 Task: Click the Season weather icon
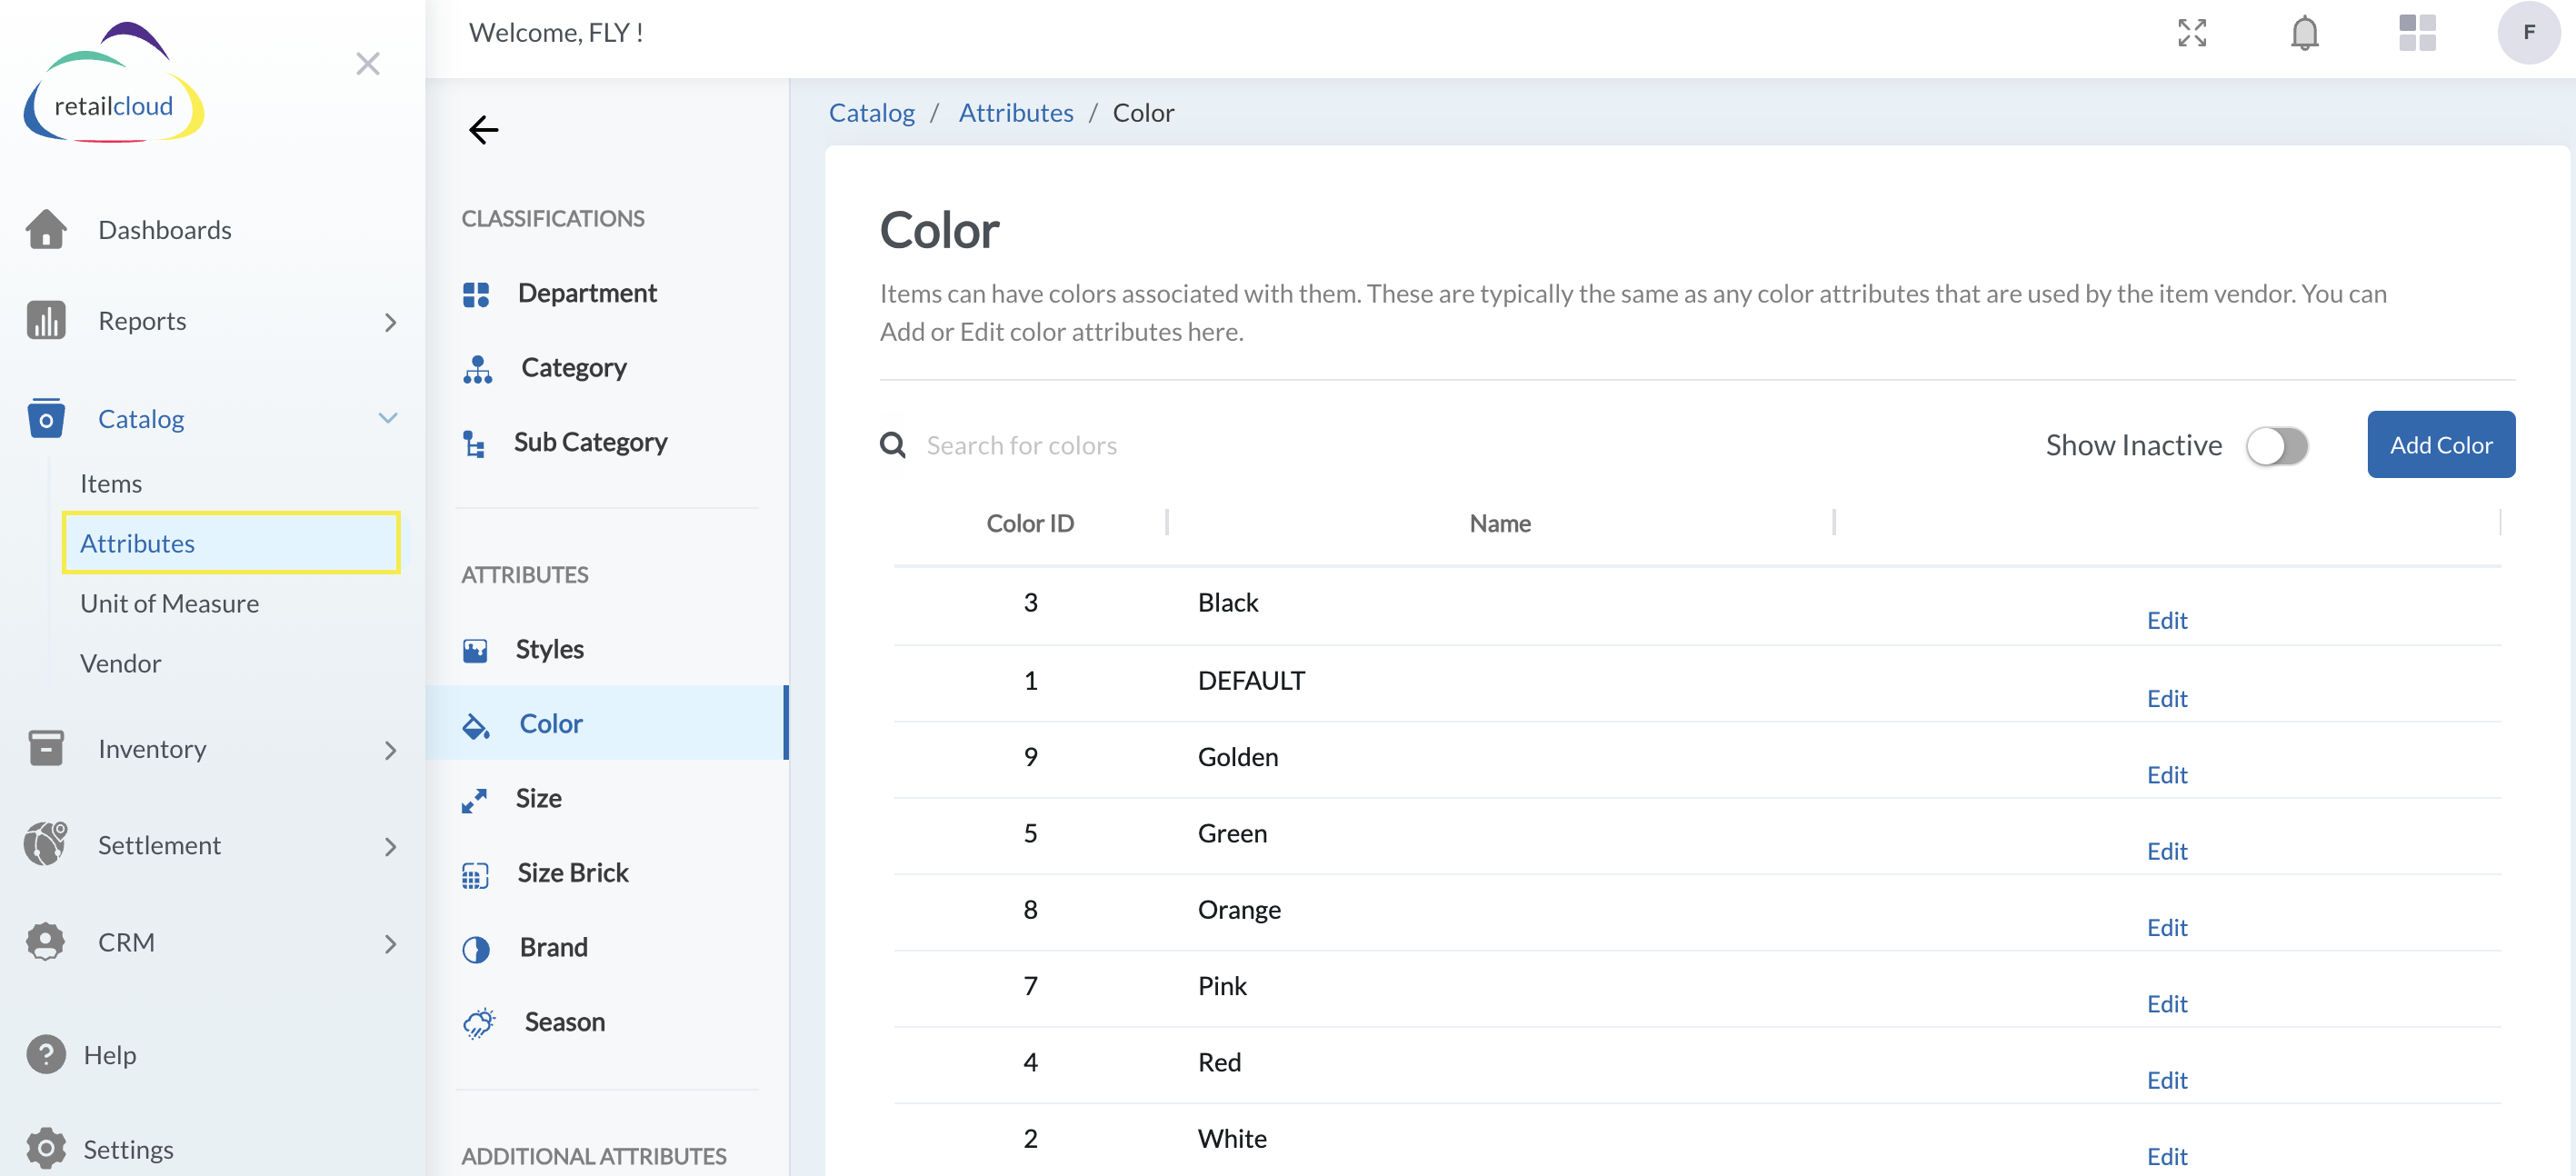pyautogui.click(x=479, y=1022)
